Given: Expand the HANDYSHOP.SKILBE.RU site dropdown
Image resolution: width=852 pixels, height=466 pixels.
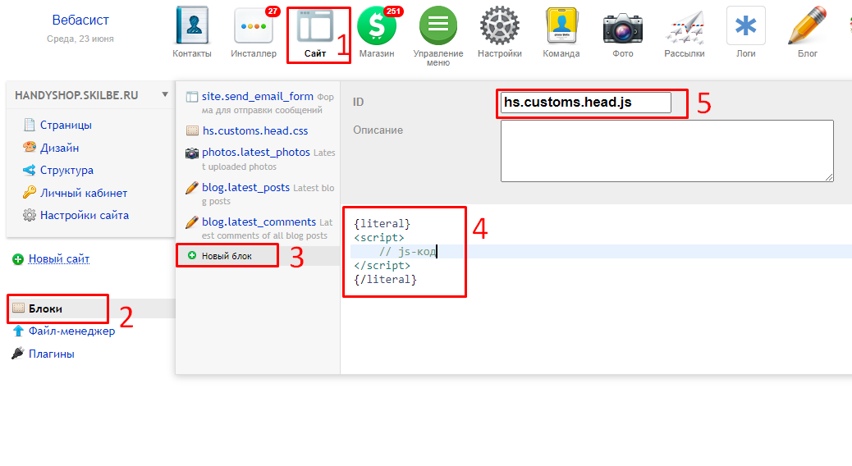Looking at the screenshot, I should point(165,95).
